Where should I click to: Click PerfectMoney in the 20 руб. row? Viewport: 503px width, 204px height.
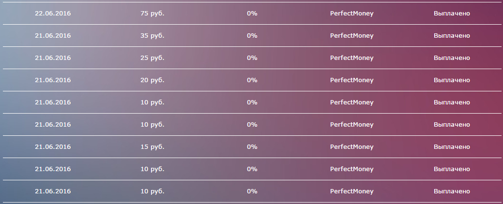point(351,80)
